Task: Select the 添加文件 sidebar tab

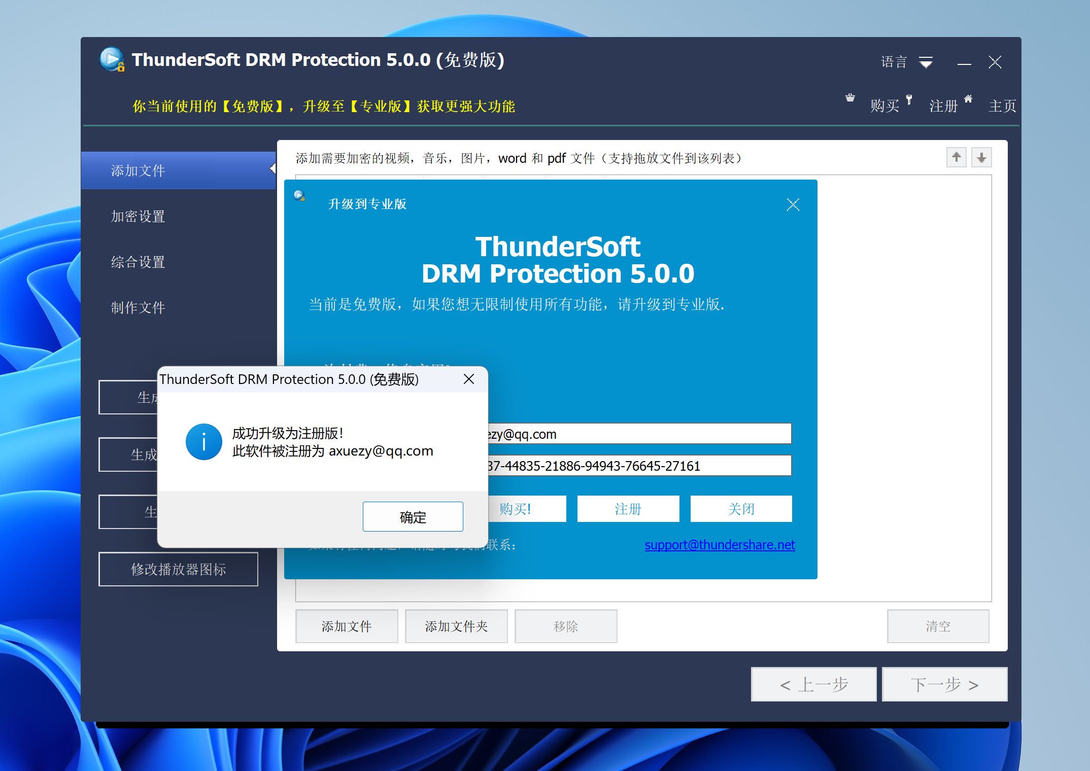Action: click(138, 171)
